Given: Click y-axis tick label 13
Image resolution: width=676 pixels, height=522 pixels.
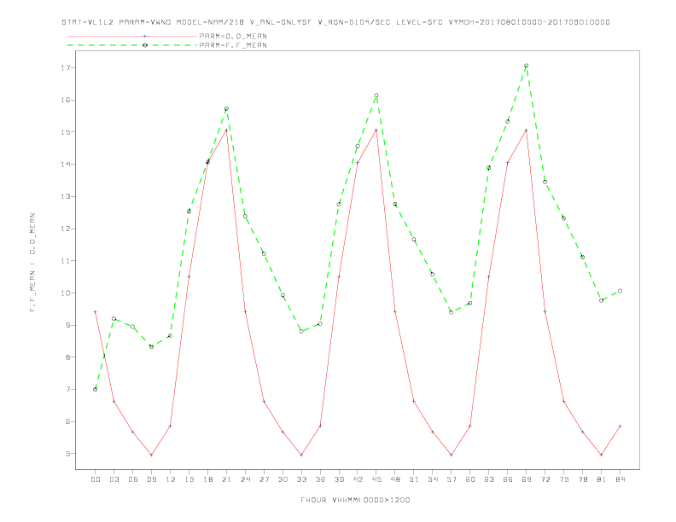Looking at the screenshot, I should click(x=65, y=196).
